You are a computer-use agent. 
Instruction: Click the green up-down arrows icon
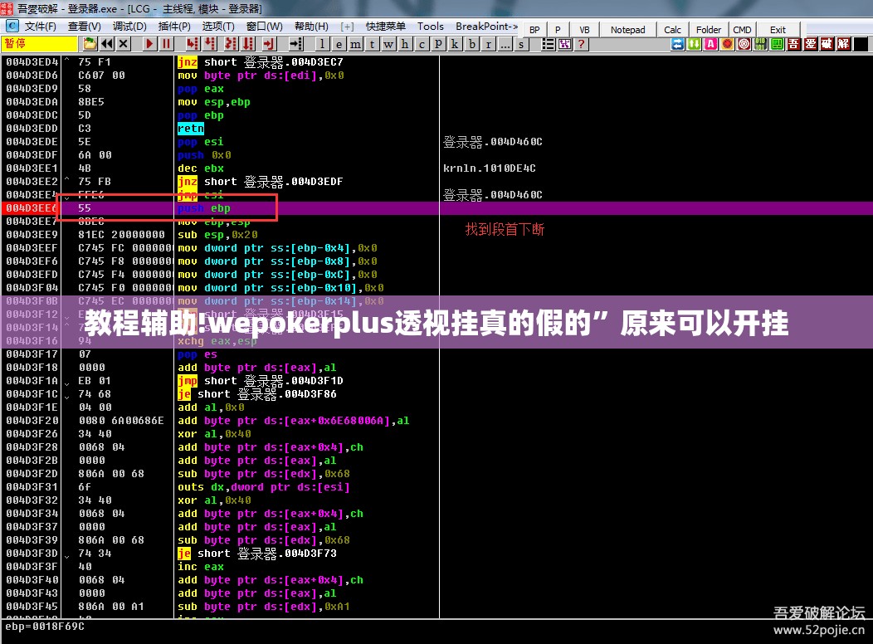695,44
